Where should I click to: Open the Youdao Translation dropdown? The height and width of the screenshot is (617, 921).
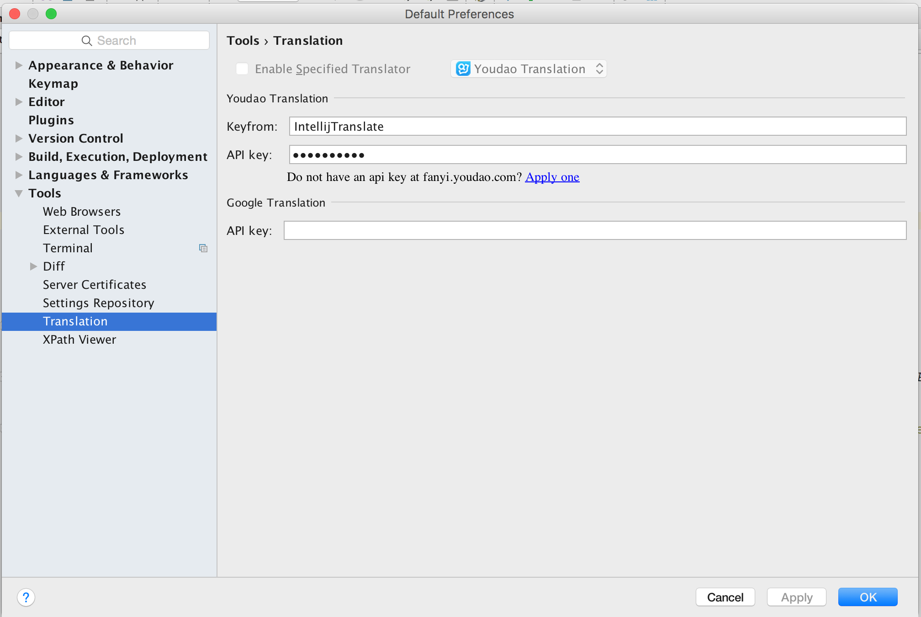529,69
